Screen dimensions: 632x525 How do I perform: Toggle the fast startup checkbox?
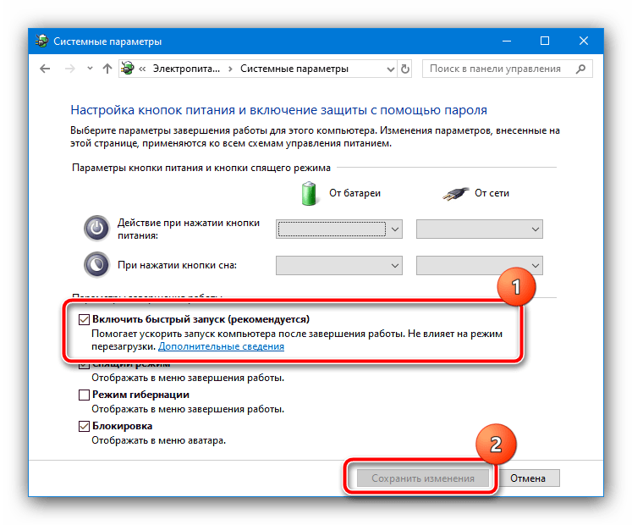(x=84, y=319)
